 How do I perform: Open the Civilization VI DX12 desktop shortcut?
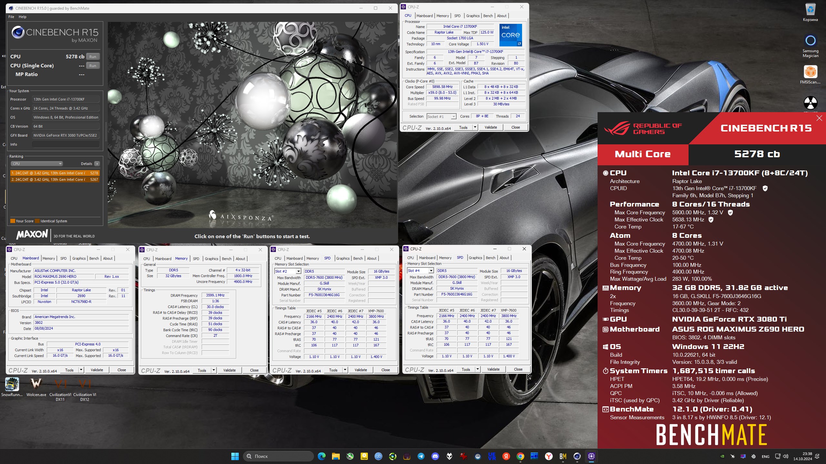point(85,390)
